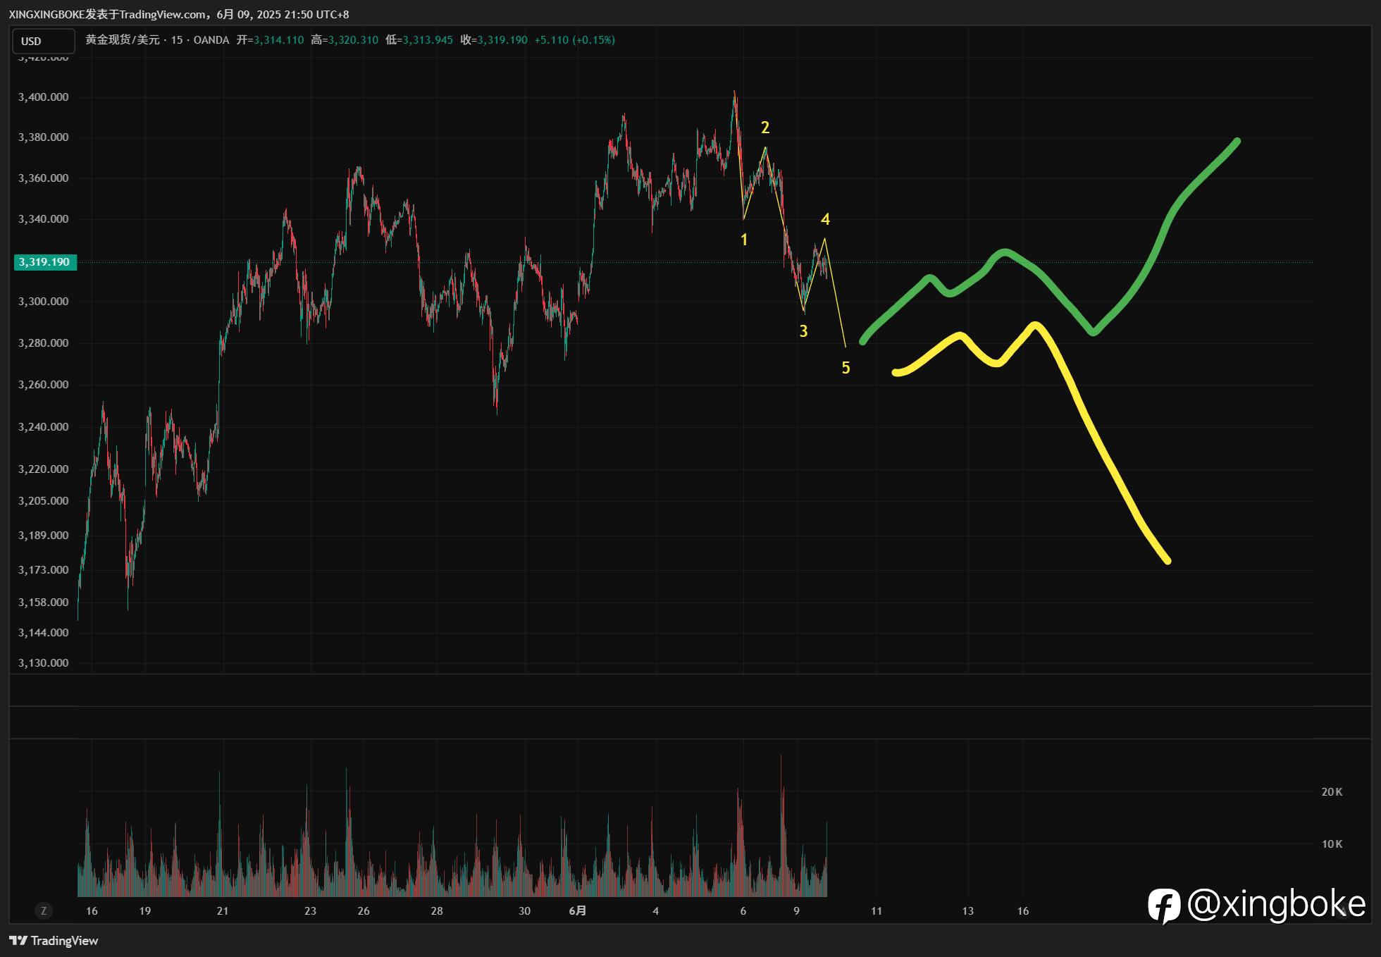1381x957 pixels.
Task: Click the 3,189.000 price axis label
Action: 44,536
